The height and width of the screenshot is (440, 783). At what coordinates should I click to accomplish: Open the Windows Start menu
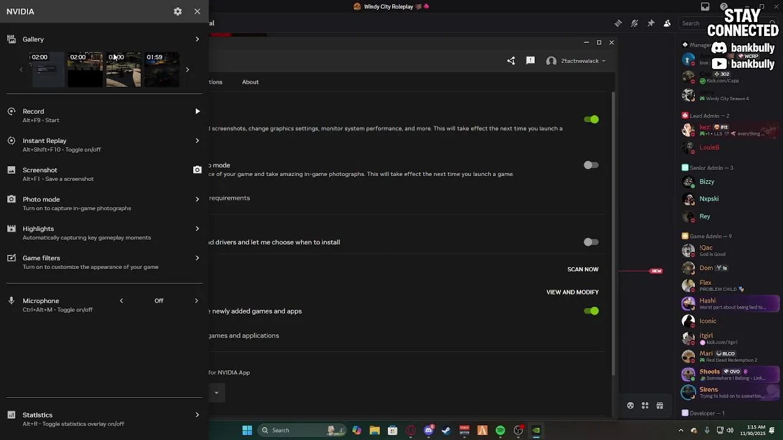click(247, 430)
